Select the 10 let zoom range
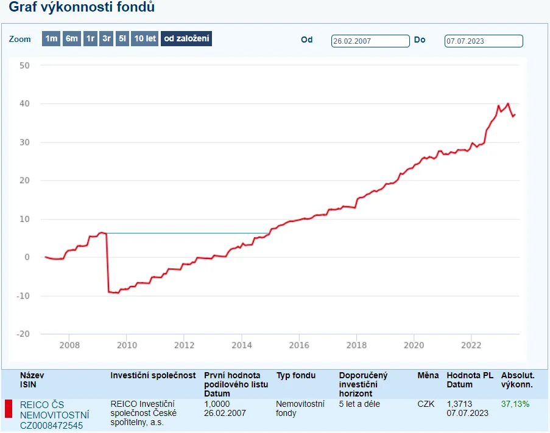Screen dimensions: 550x433 pos(145,38)
